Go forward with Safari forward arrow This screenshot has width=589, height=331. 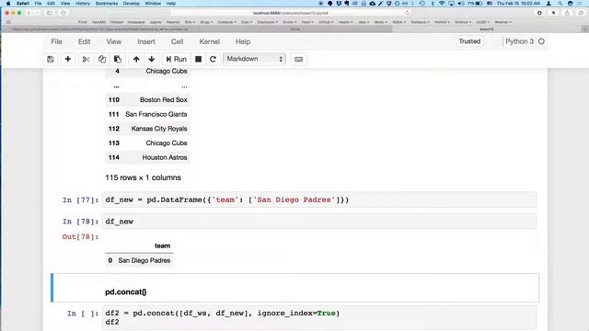[37, 13]
